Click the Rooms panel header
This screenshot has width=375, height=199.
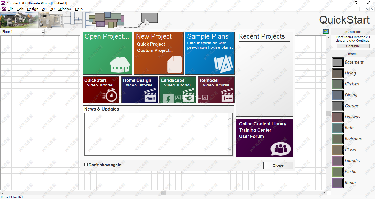(x=353, y=54)
